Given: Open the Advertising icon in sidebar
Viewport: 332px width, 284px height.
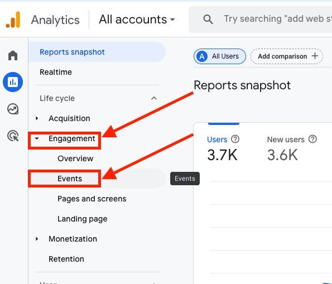Looking at the screenshot, I should click(13, 136).
